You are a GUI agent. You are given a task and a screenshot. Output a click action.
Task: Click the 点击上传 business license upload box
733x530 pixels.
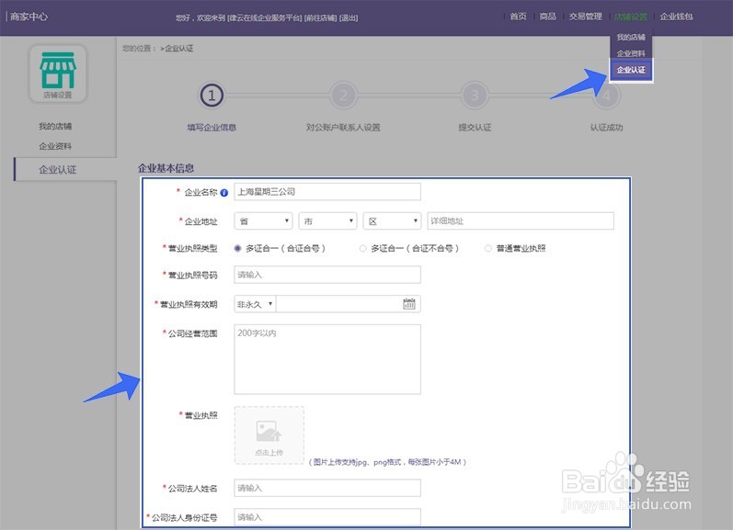click(x=269, y=435)
